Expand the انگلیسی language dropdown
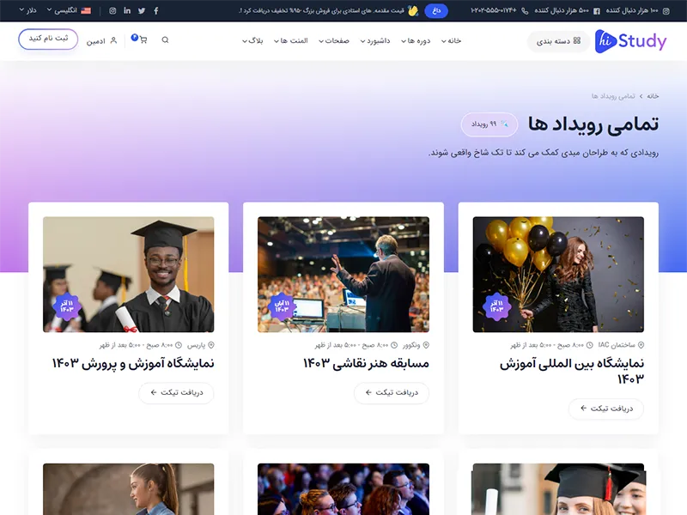 click(x=69, y=10)
